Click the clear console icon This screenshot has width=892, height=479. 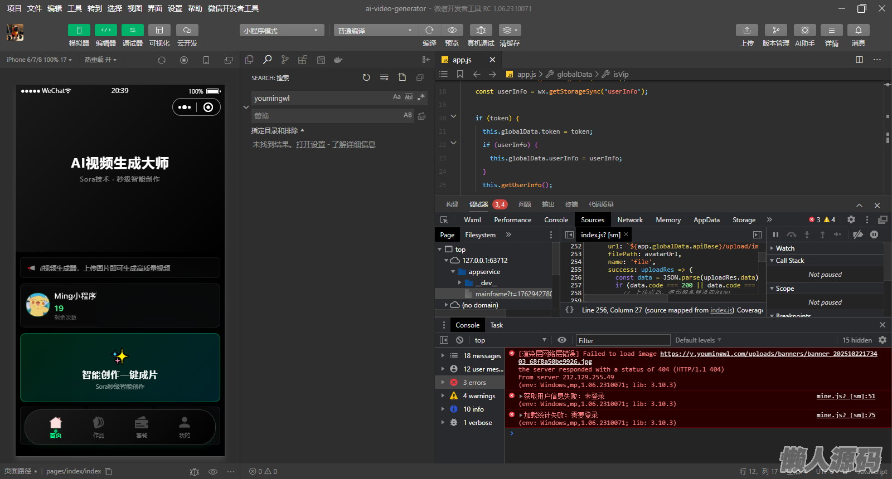[459, 340]
